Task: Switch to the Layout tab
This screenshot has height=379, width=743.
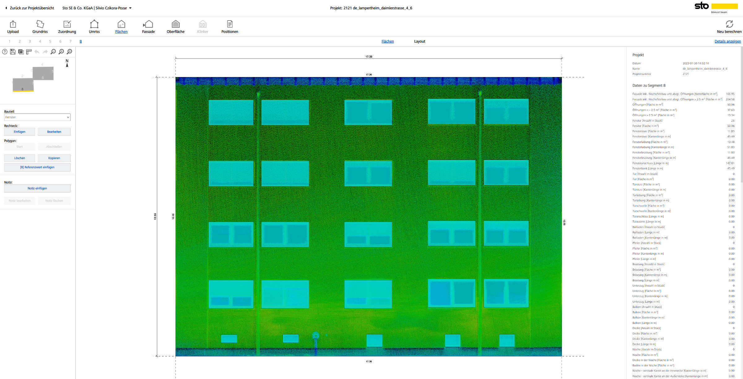Action: pyautogui.click(x=419, y=41)
